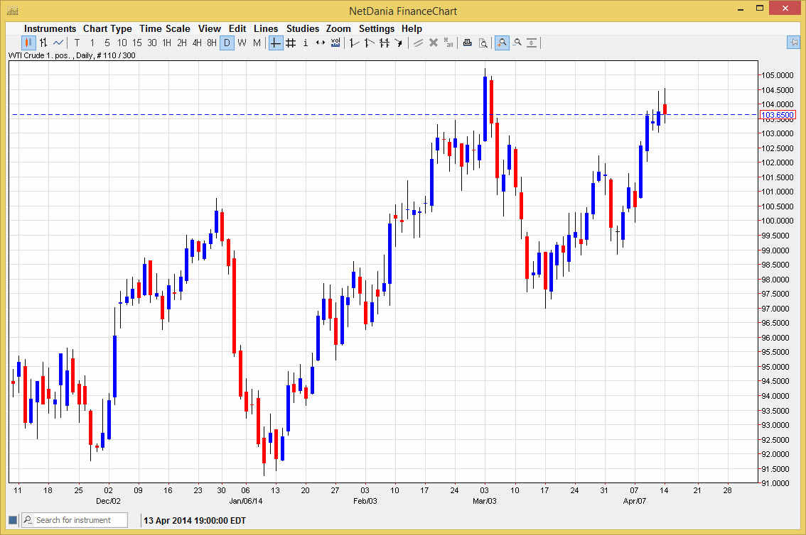806x535 pixels.
Task: Click the red-boxed 103.6500 price label
Action: coord(778,115)
